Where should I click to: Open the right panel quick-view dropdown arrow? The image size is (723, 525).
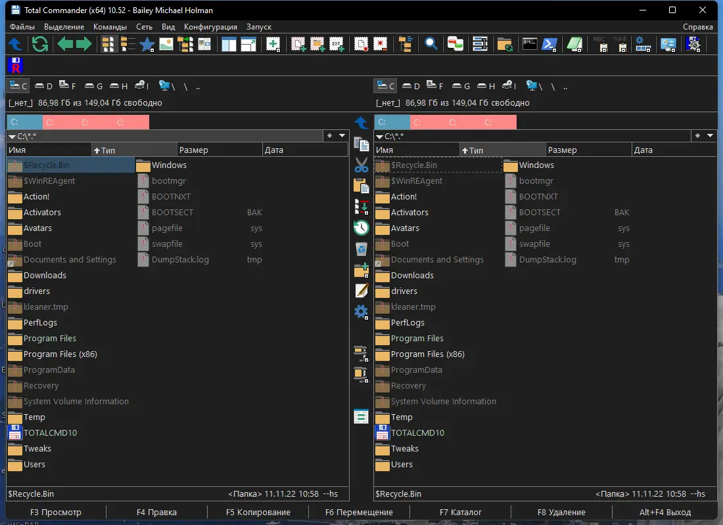(x=711, y=135)
